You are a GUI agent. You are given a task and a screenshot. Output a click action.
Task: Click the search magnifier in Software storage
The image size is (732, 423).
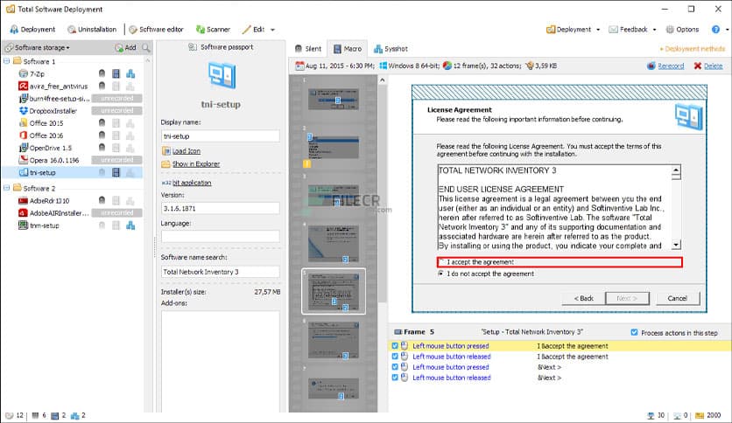click(x=146, y=47)
